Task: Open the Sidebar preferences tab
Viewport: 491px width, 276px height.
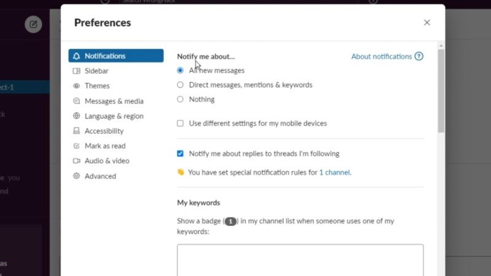Action: [x=116, y=71]
